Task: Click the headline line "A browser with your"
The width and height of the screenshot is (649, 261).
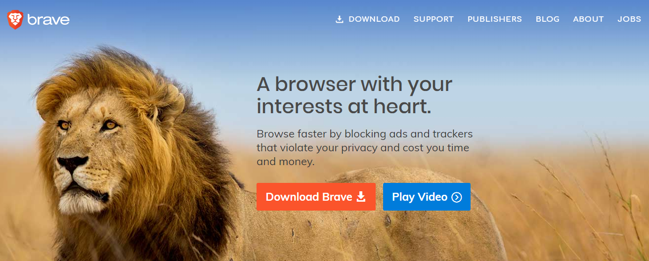Action: click(354, 84)
